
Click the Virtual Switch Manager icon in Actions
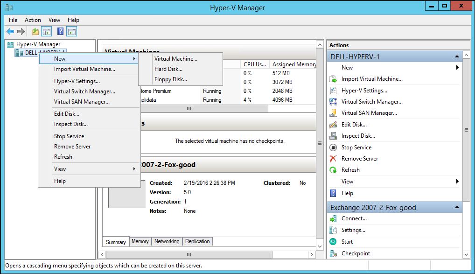[x=333, y=102]
